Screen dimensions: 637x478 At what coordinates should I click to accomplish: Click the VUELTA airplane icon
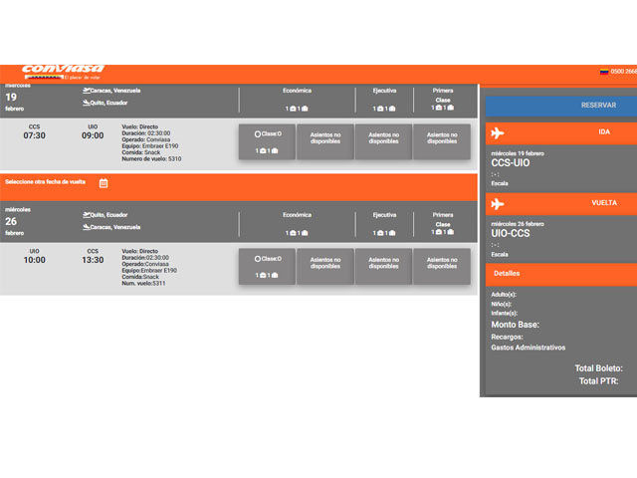[498, 204]
